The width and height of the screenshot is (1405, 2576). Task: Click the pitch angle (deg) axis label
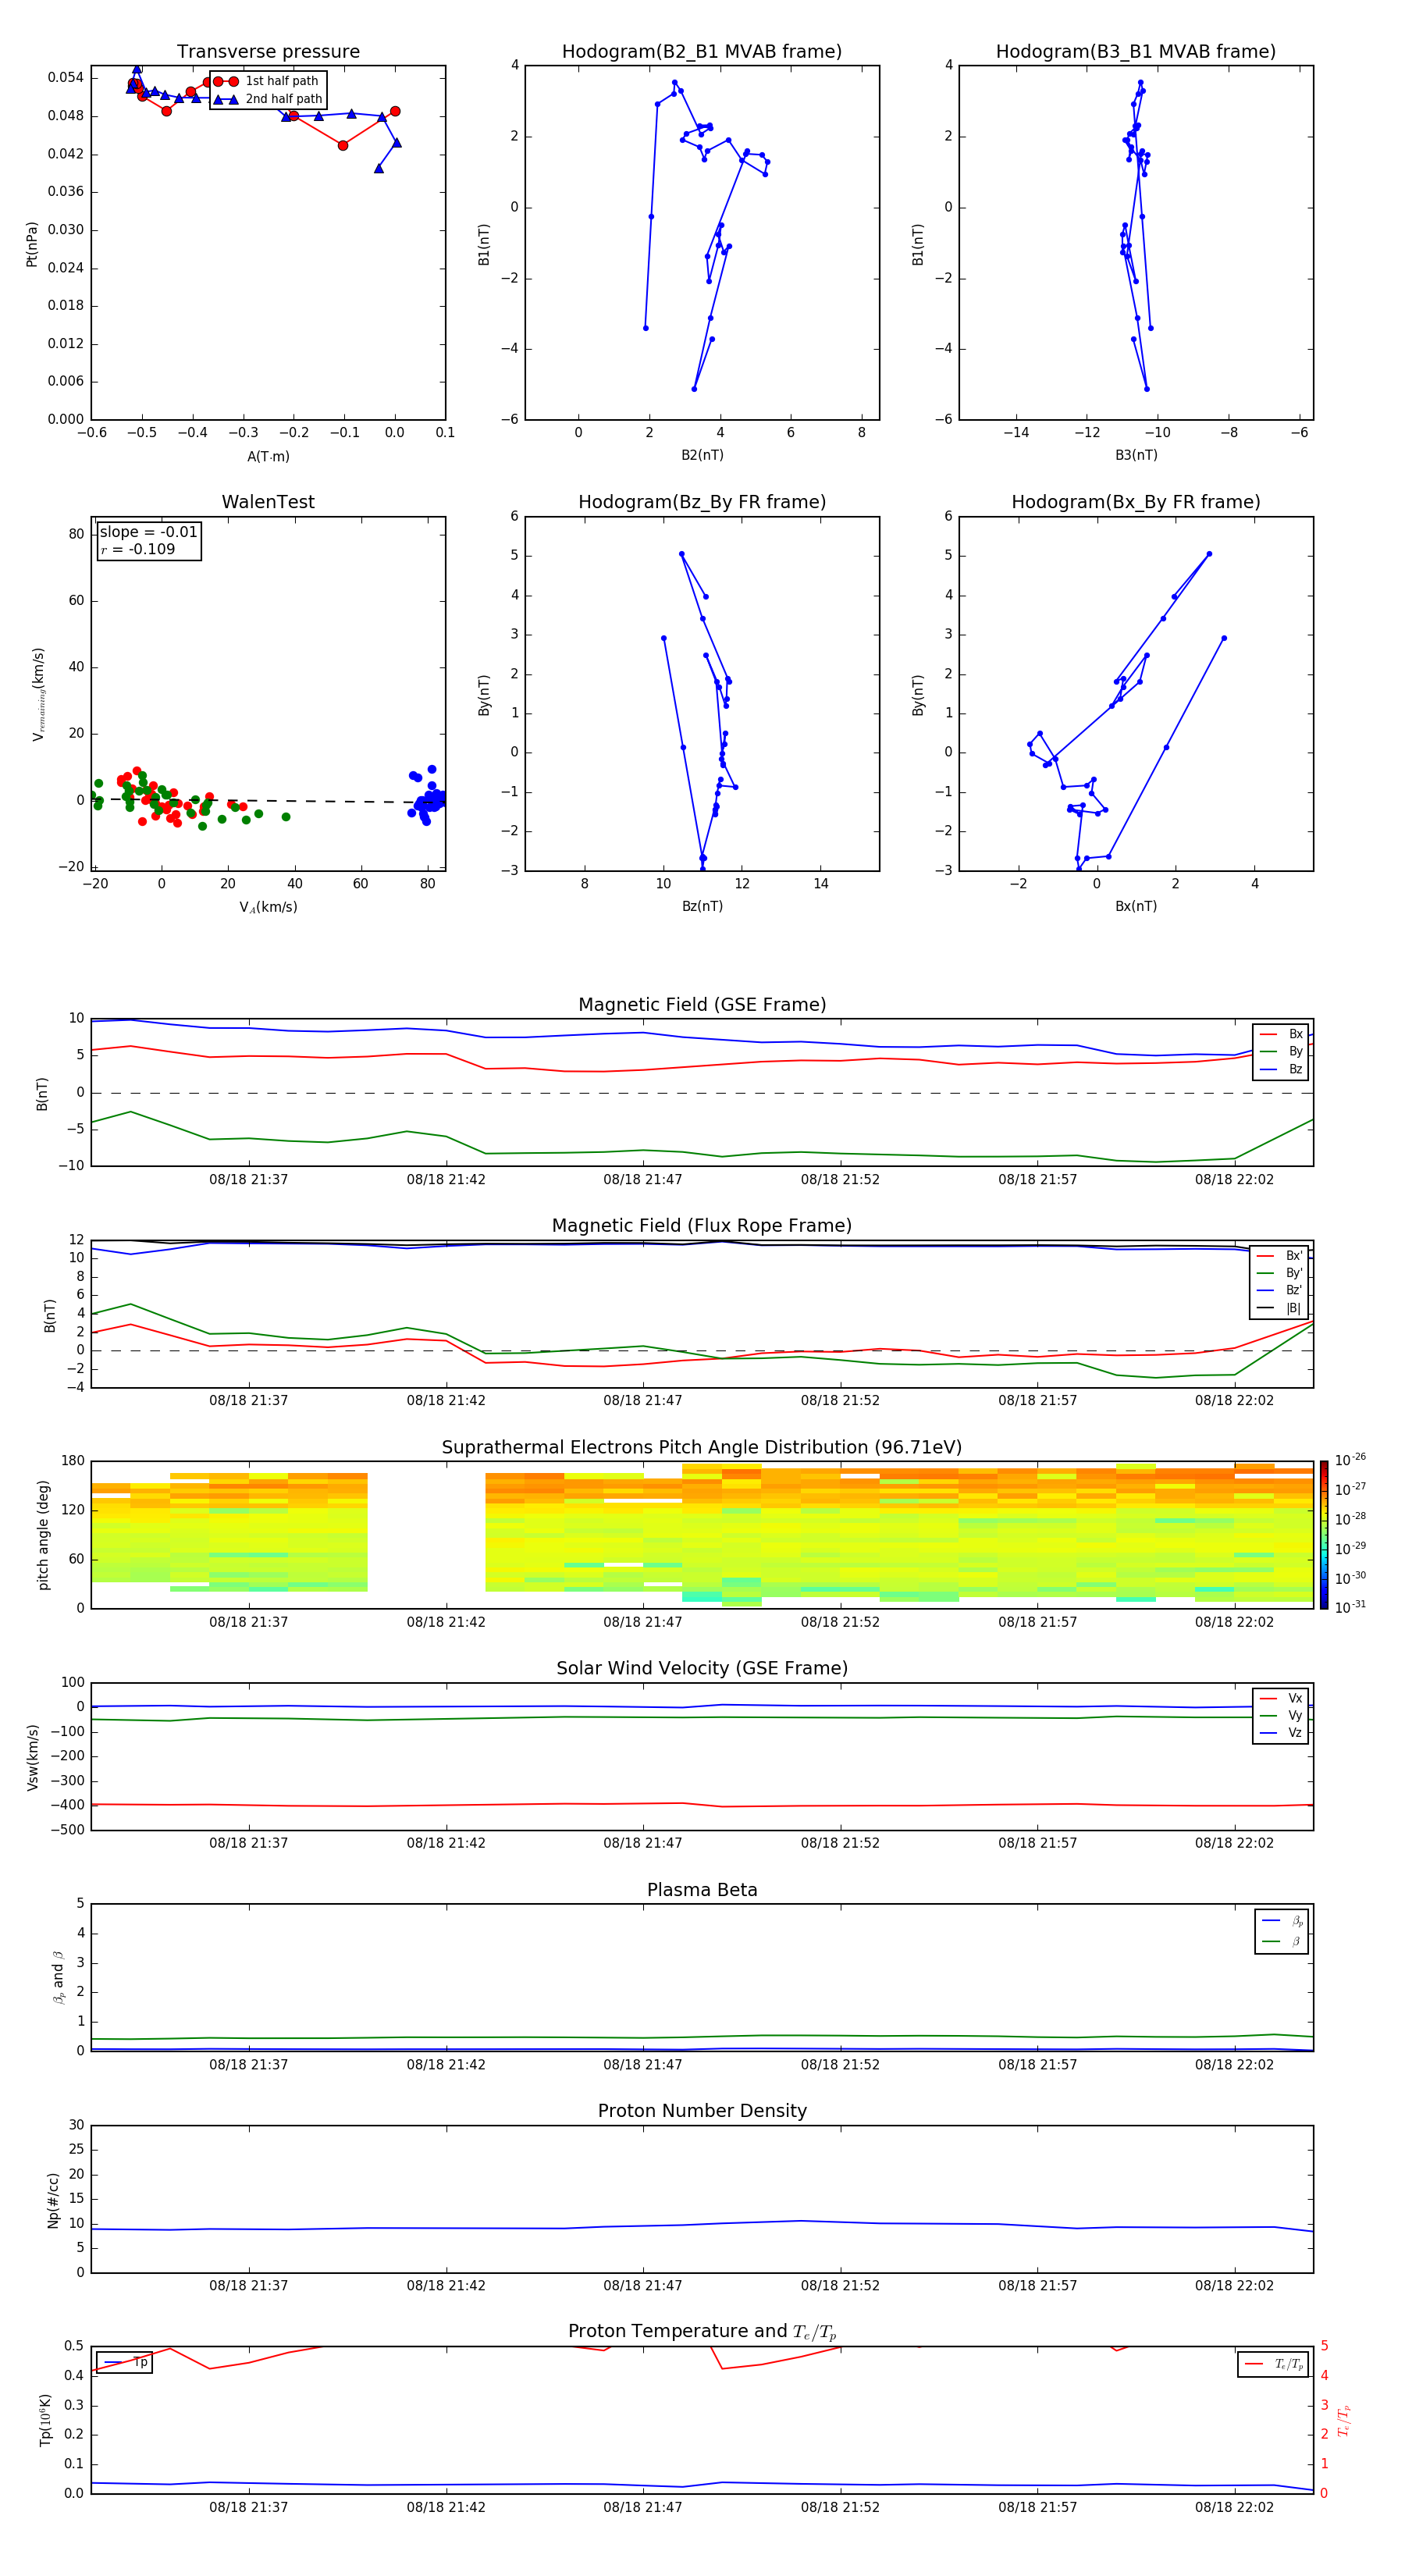[x=43, y=1535]
